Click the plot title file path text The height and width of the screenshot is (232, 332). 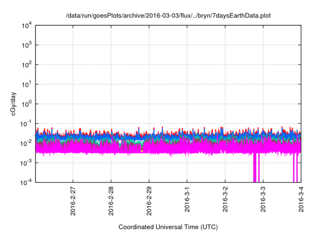point(168,16)
